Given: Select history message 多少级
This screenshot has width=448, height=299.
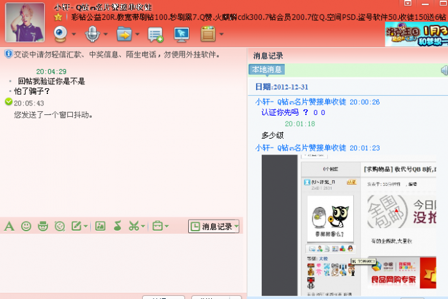Looking at the screenshot, I should point(273,135).
